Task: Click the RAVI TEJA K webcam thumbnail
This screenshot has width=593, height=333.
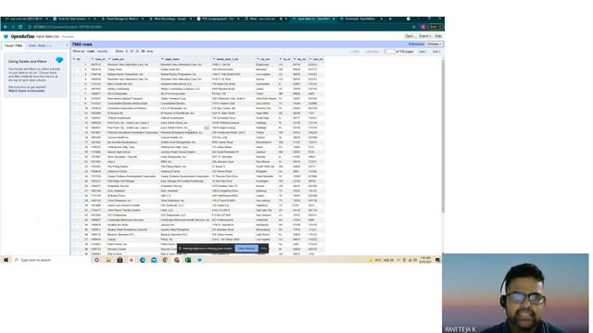Action: coord(515,293)
